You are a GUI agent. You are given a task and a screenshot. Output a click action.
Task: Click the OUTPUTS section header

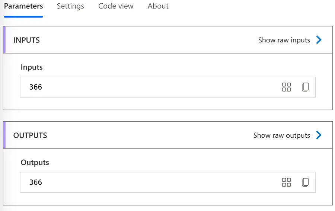click(x=30, y=135)
